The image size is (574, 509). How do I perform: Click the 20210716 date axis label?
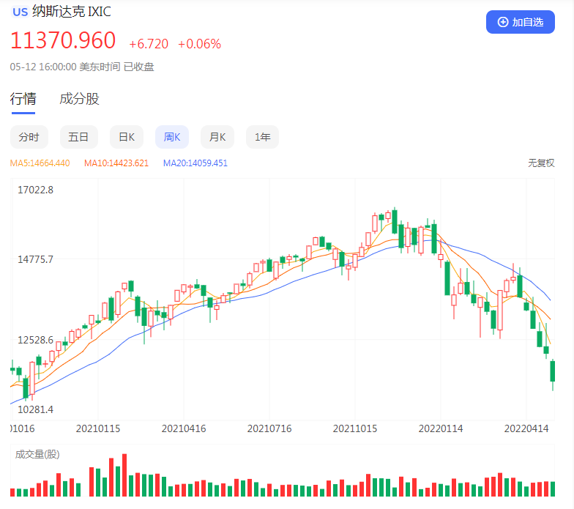[269, 428]
